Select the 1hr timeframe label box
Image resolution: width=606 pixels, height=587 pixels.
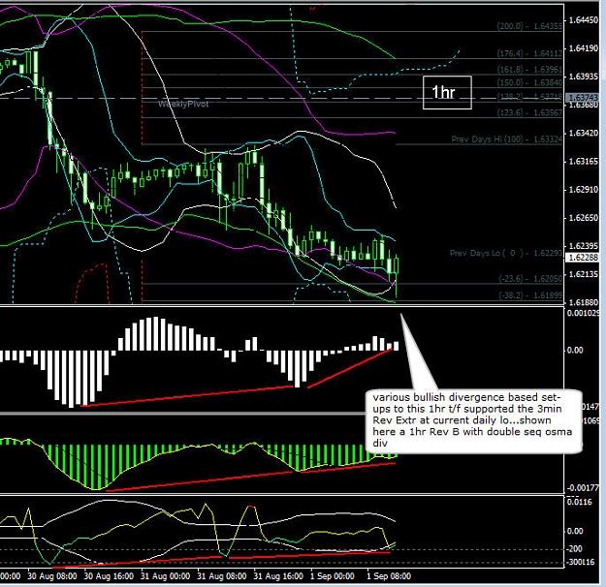pos(447,93)
